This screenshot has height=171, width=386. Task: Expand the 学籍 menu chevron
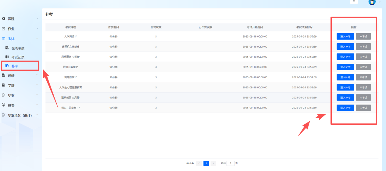pos(37,85)
